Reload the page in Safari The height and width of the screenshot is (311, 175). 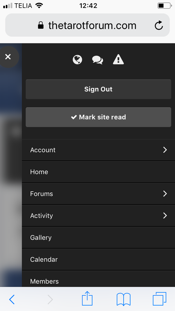(x=159, y=25)
